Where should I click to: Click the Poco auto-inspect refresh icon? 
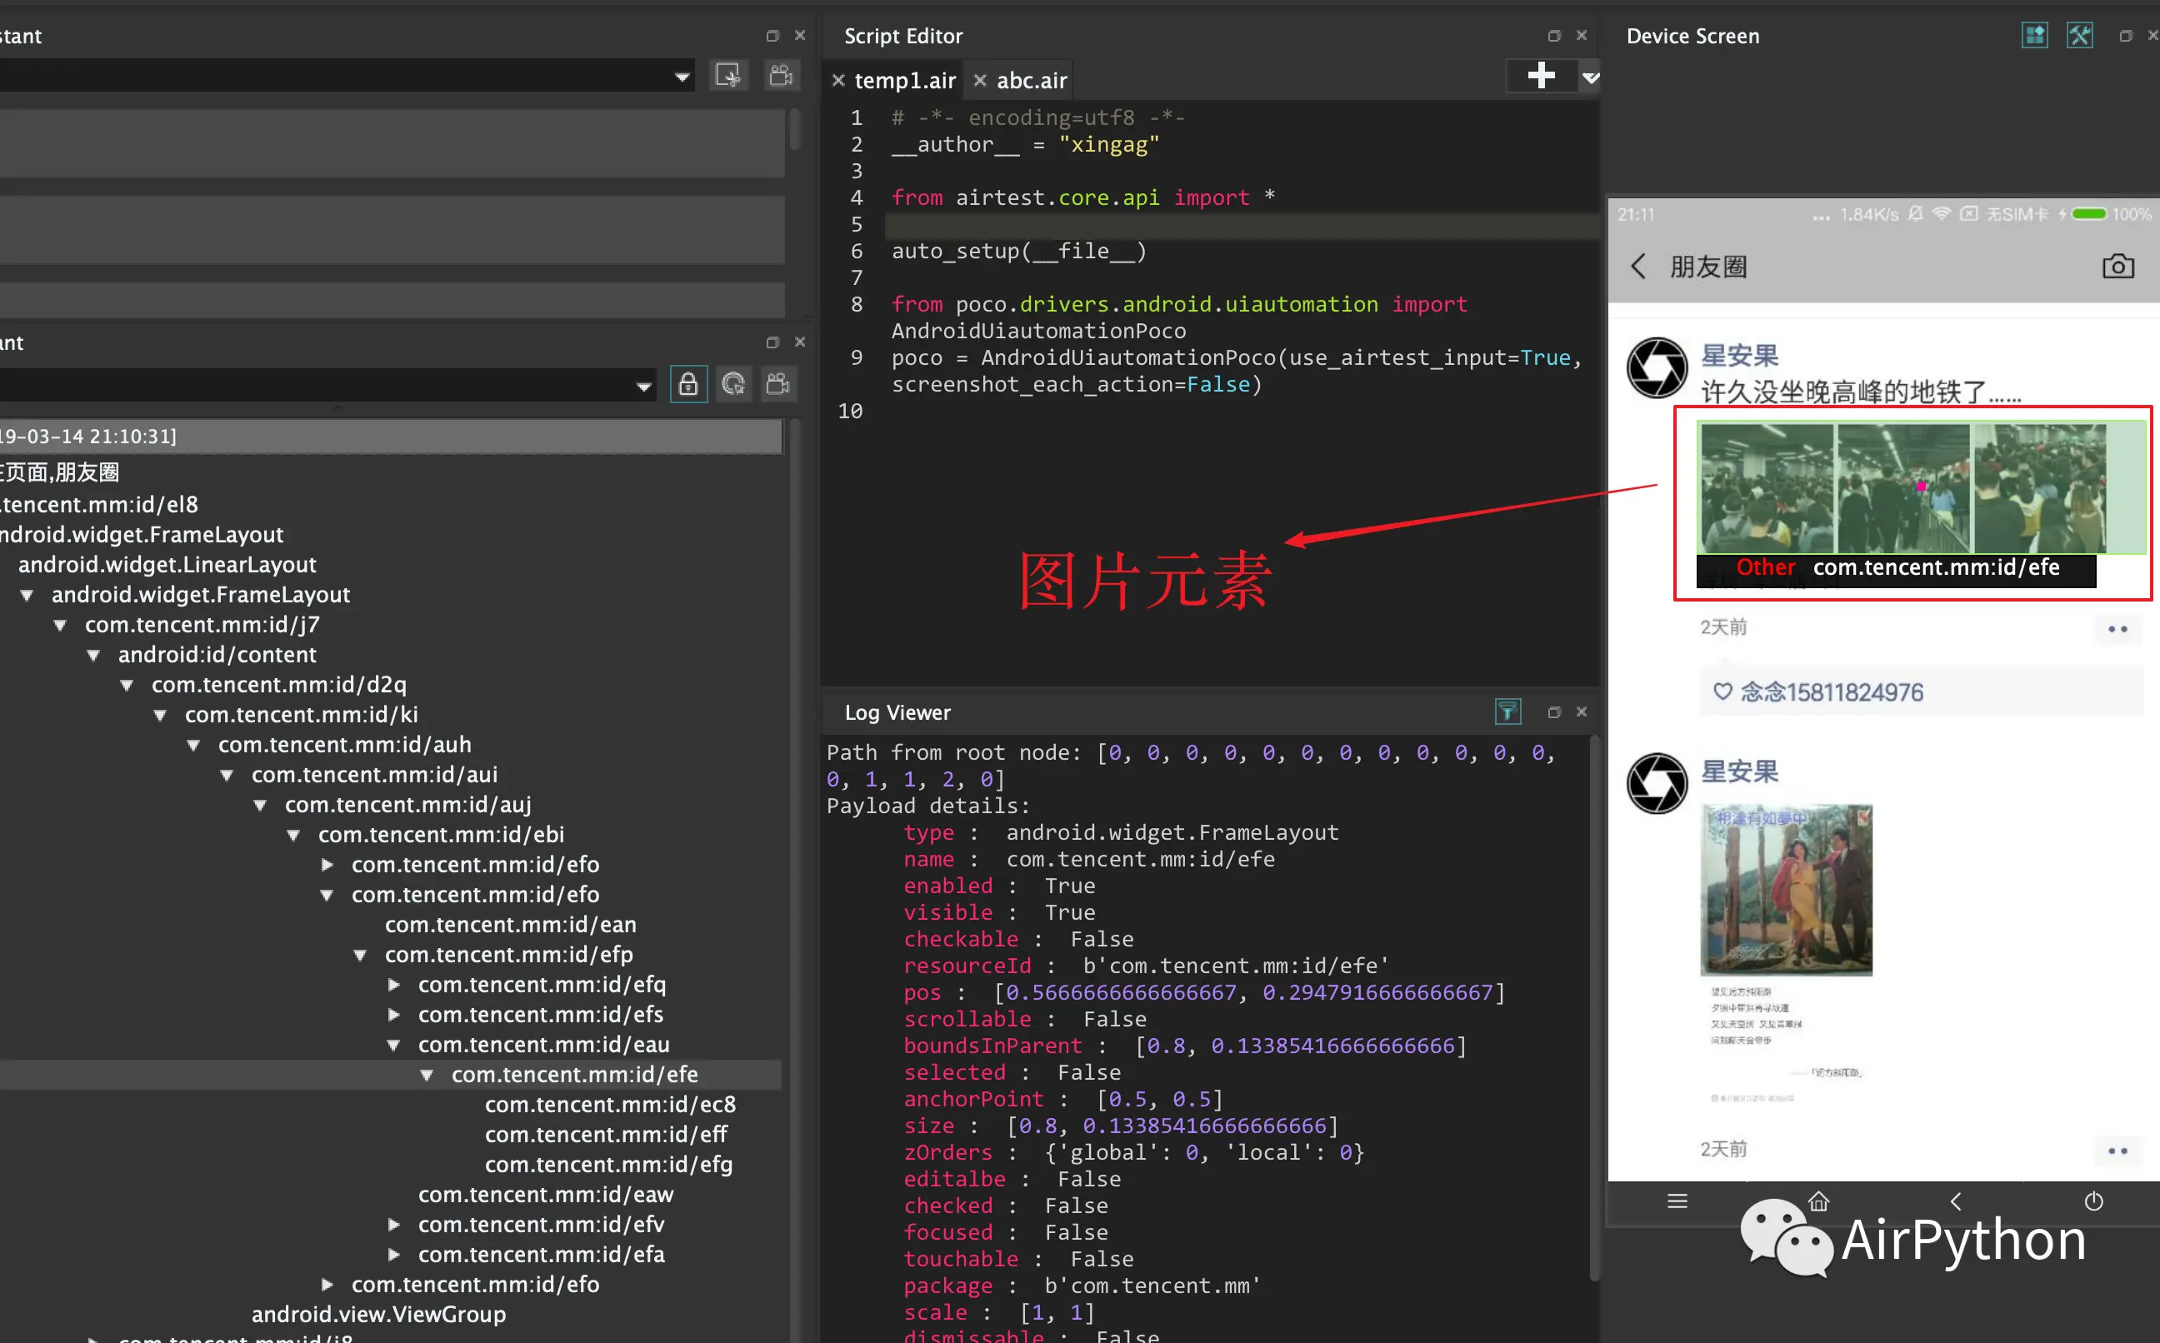click(732, 385)
